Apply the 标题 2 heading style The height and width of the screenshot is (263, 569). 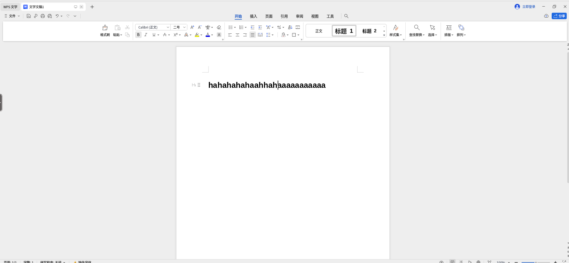click(x=369, y=31)
